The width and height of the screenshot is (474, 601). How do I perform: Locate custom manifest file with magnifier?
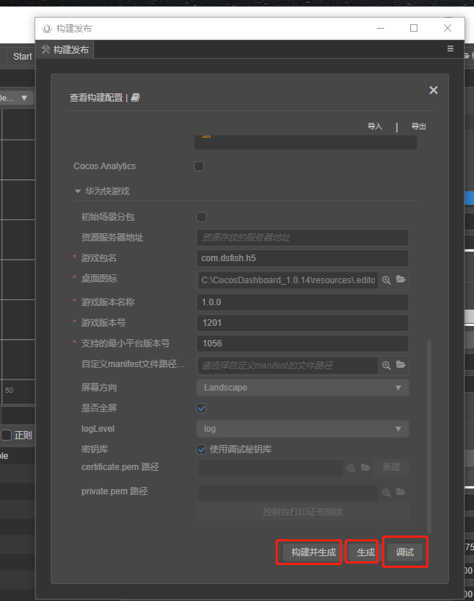[387, 366]
